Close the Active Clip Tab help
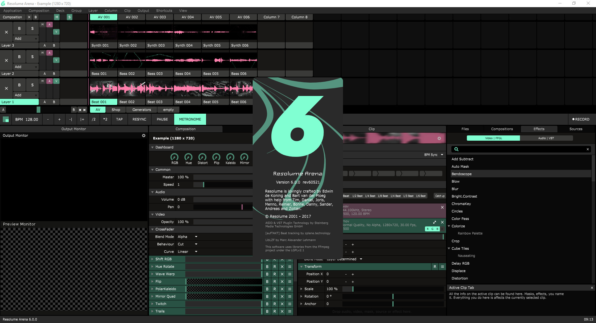The height and width of the screenshot is (323, 596). tap(592, 288)
